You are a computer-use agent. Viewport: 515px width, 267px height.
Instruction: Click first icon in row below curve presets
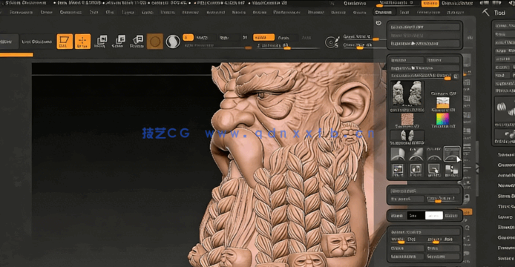[x=398, y=170]
